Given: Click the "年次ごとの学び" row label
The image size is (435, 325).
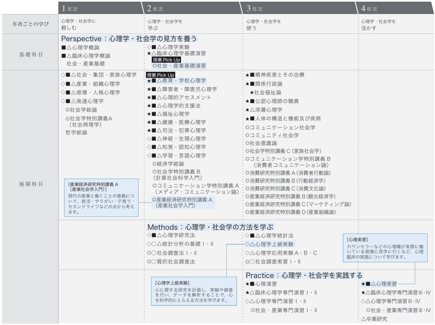Looking at the screenshot, I should pyautogui.click(x=31, y=24).
